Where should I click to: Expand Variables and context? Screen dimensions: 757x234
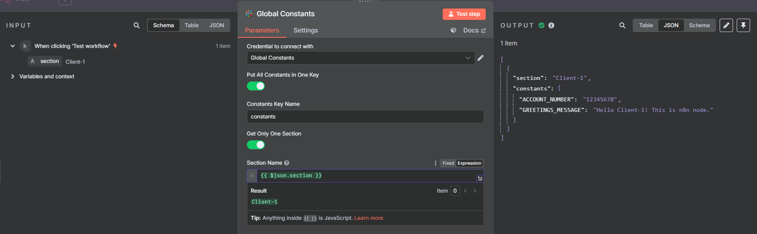13,76
